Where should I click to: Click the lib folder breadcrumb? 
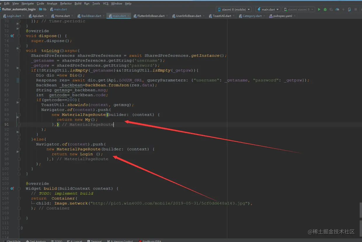tap(43, 9)
